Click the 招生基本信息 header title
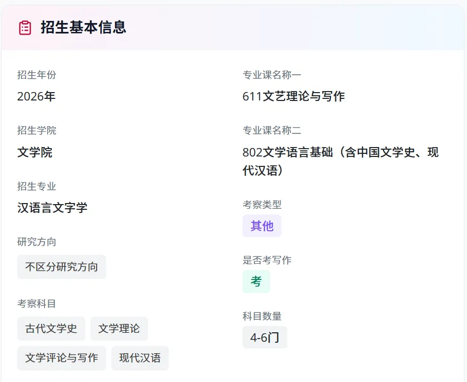 tap(84, 28)
